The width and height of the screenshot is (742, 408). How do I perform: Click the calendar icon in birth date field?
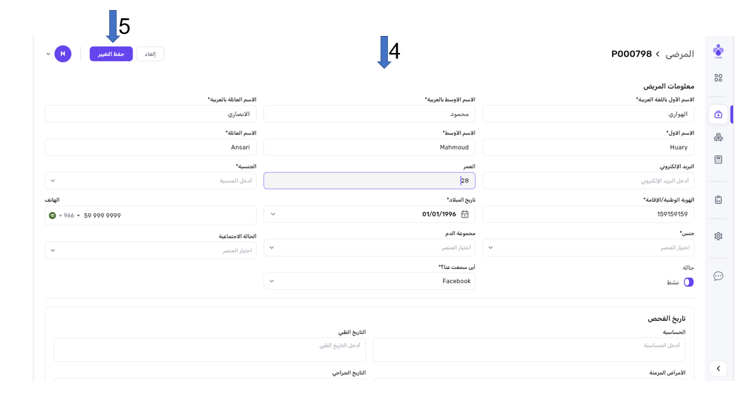[x=465, y=214]
